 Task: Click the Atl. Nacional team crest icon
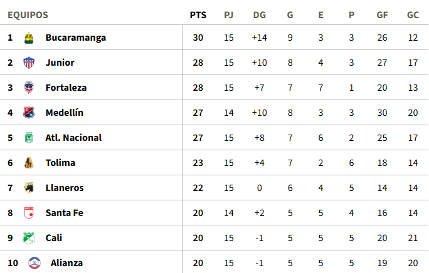point(28,138)
